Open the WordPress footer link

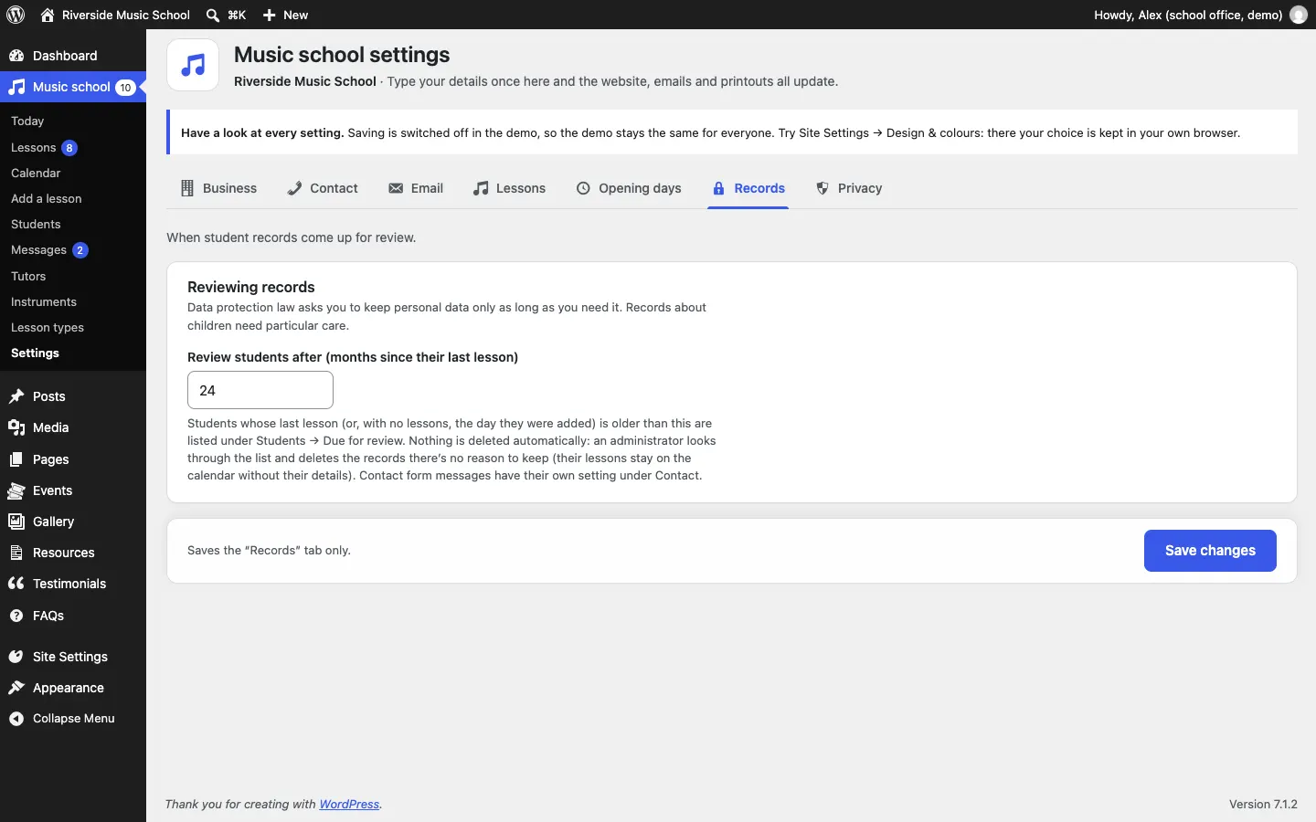pos(349,805)
